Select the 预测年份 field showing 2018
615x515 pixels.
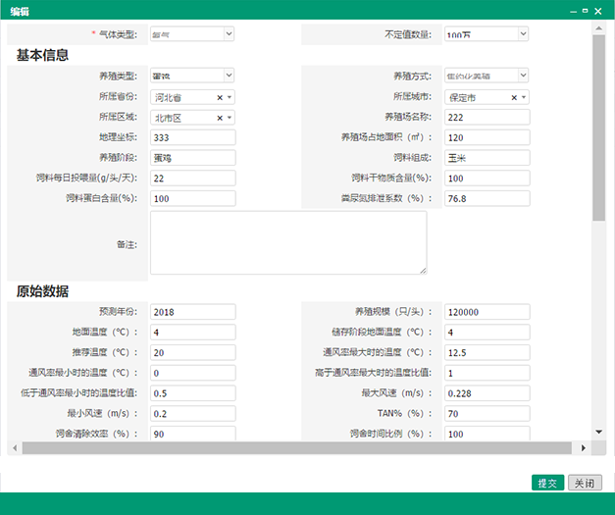192,312
